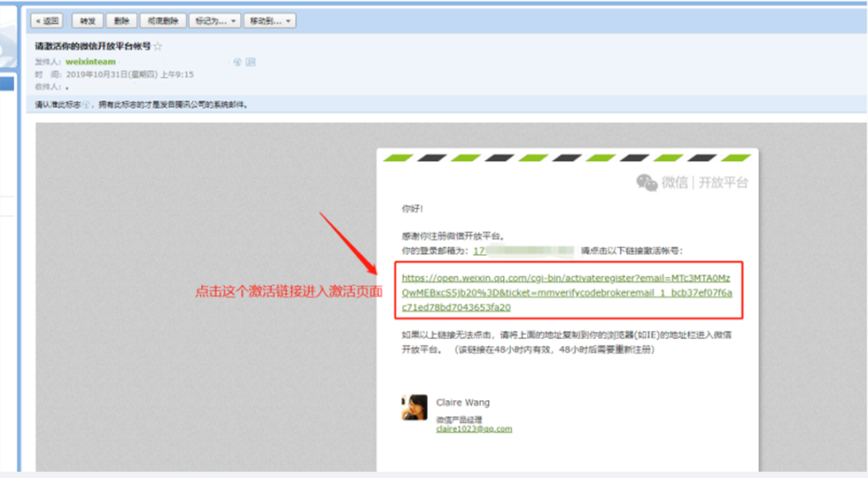Click the 48小时内有效 validity note text

(555, 350)
